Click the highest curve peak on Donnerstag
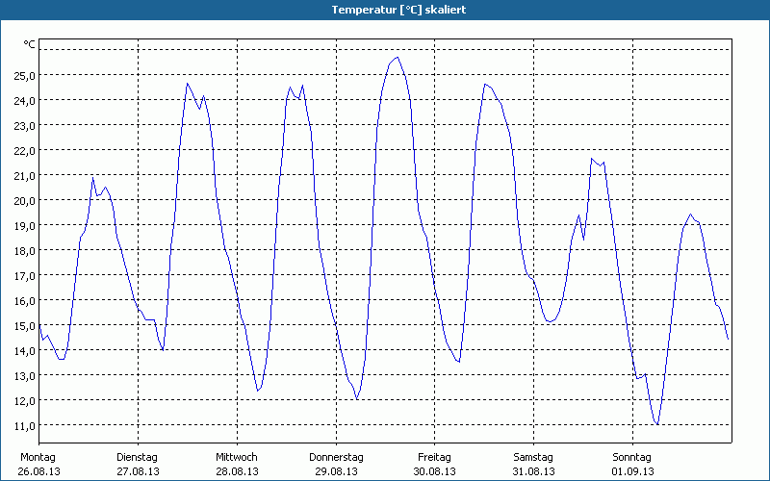Screen dimensions: 770x481 coord(398,58)
